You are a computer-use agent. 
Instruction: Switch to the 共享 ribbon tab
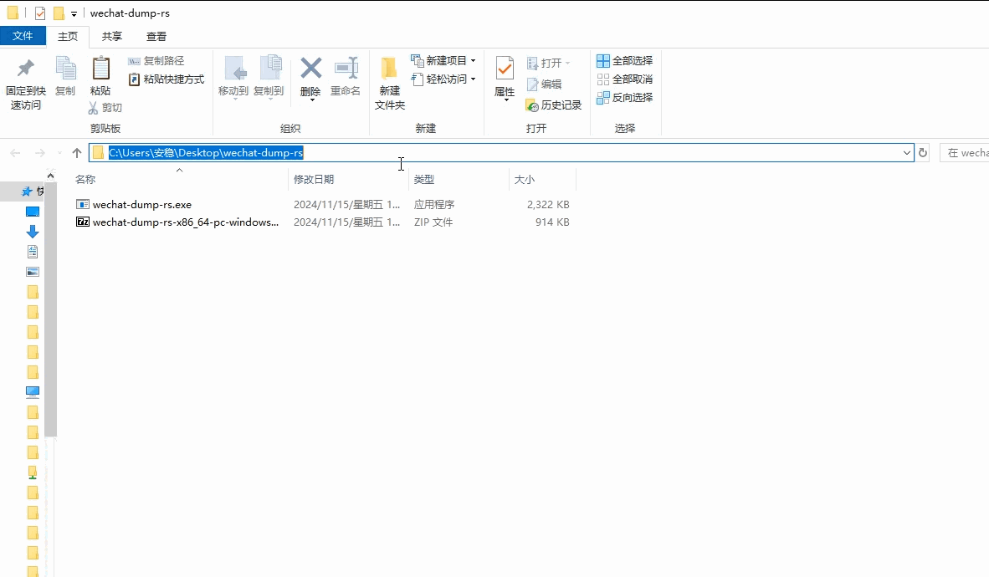click(x=112, y=37)
